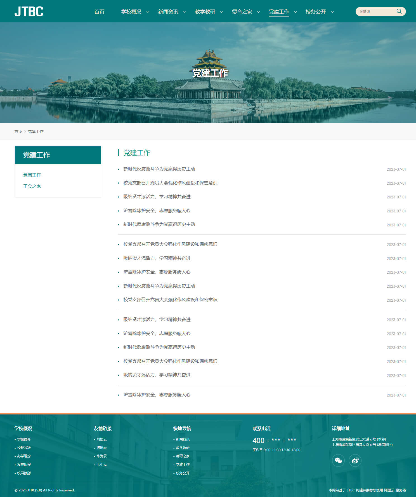Open footer link 校长致辞
416x497 pixels.
pyautogui.click(x=24, y=448)
